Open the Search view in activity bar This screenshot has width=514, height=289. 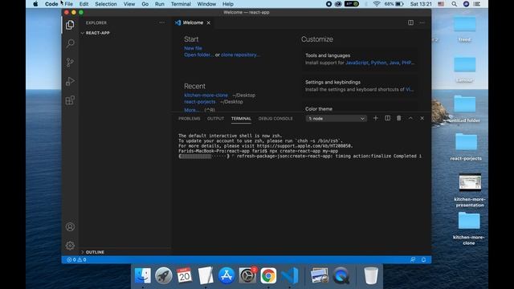70,43
